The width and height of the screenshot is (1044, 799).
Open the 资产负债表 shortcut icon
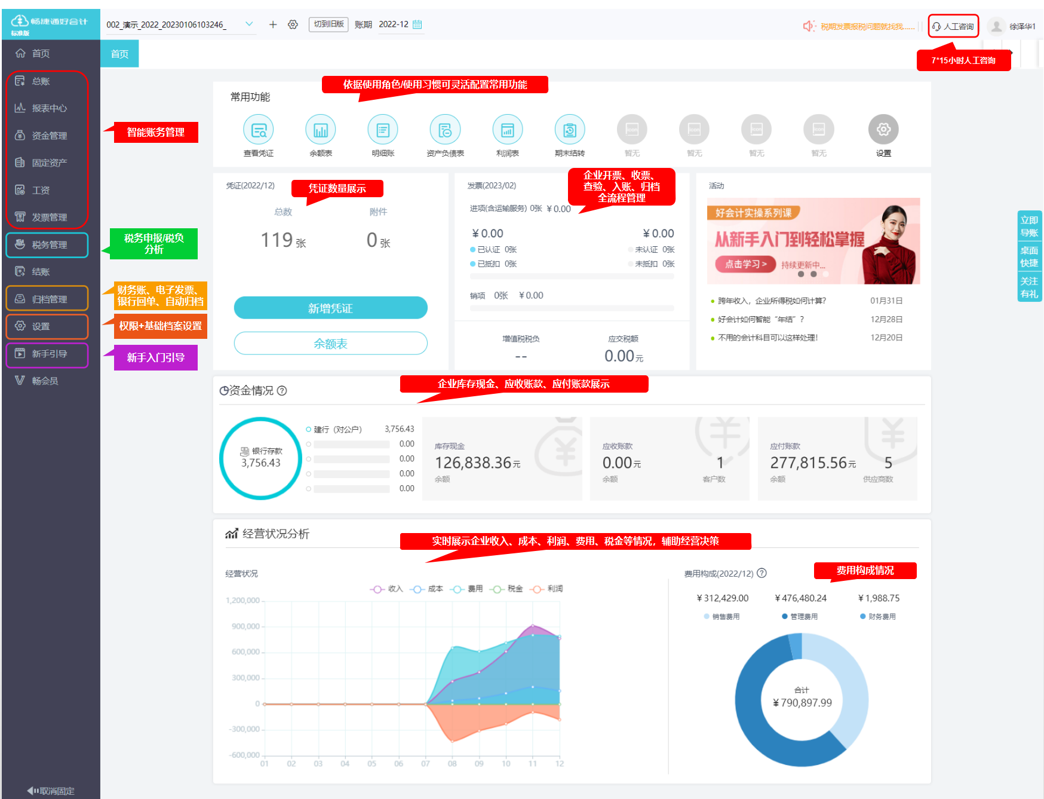445,130
